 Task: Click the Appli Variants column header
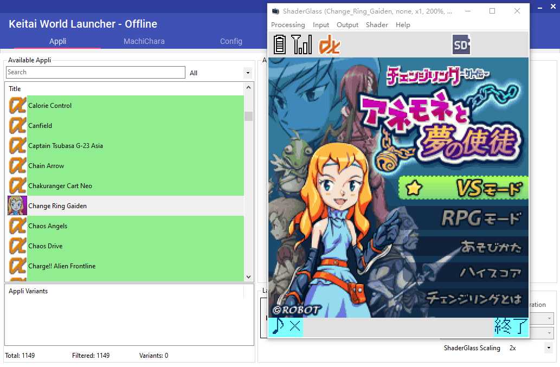pyautogui.click(x=124, y=291)
